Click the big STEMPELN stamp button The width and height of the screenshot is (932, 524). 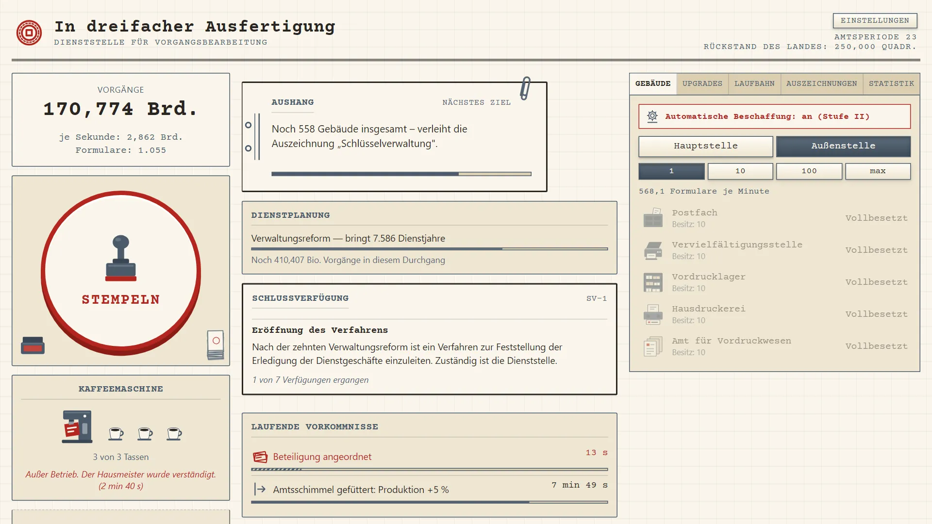pyautogui.click(x=121, y=272)
